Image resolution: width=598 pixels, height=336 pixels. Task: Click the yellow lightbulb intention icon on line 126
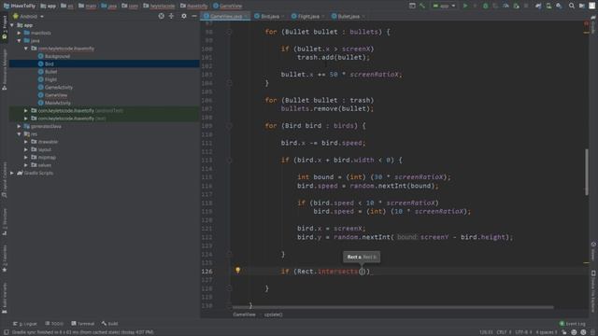237,270
